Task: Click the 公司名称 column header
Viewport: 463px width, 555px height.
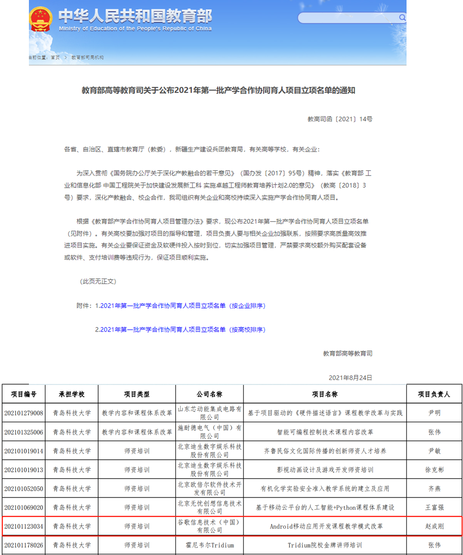Action: pos(210,394)
